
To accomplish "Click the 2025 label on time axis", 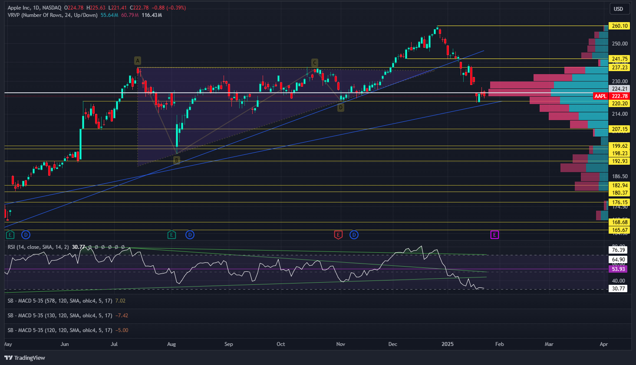I will [x=448, y=344].
